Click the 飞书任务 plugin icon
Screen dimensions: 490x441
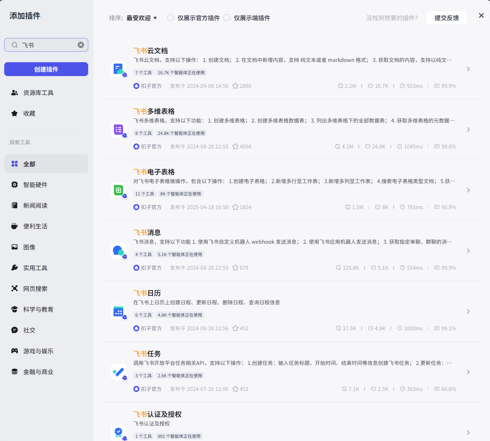[119, 372]
